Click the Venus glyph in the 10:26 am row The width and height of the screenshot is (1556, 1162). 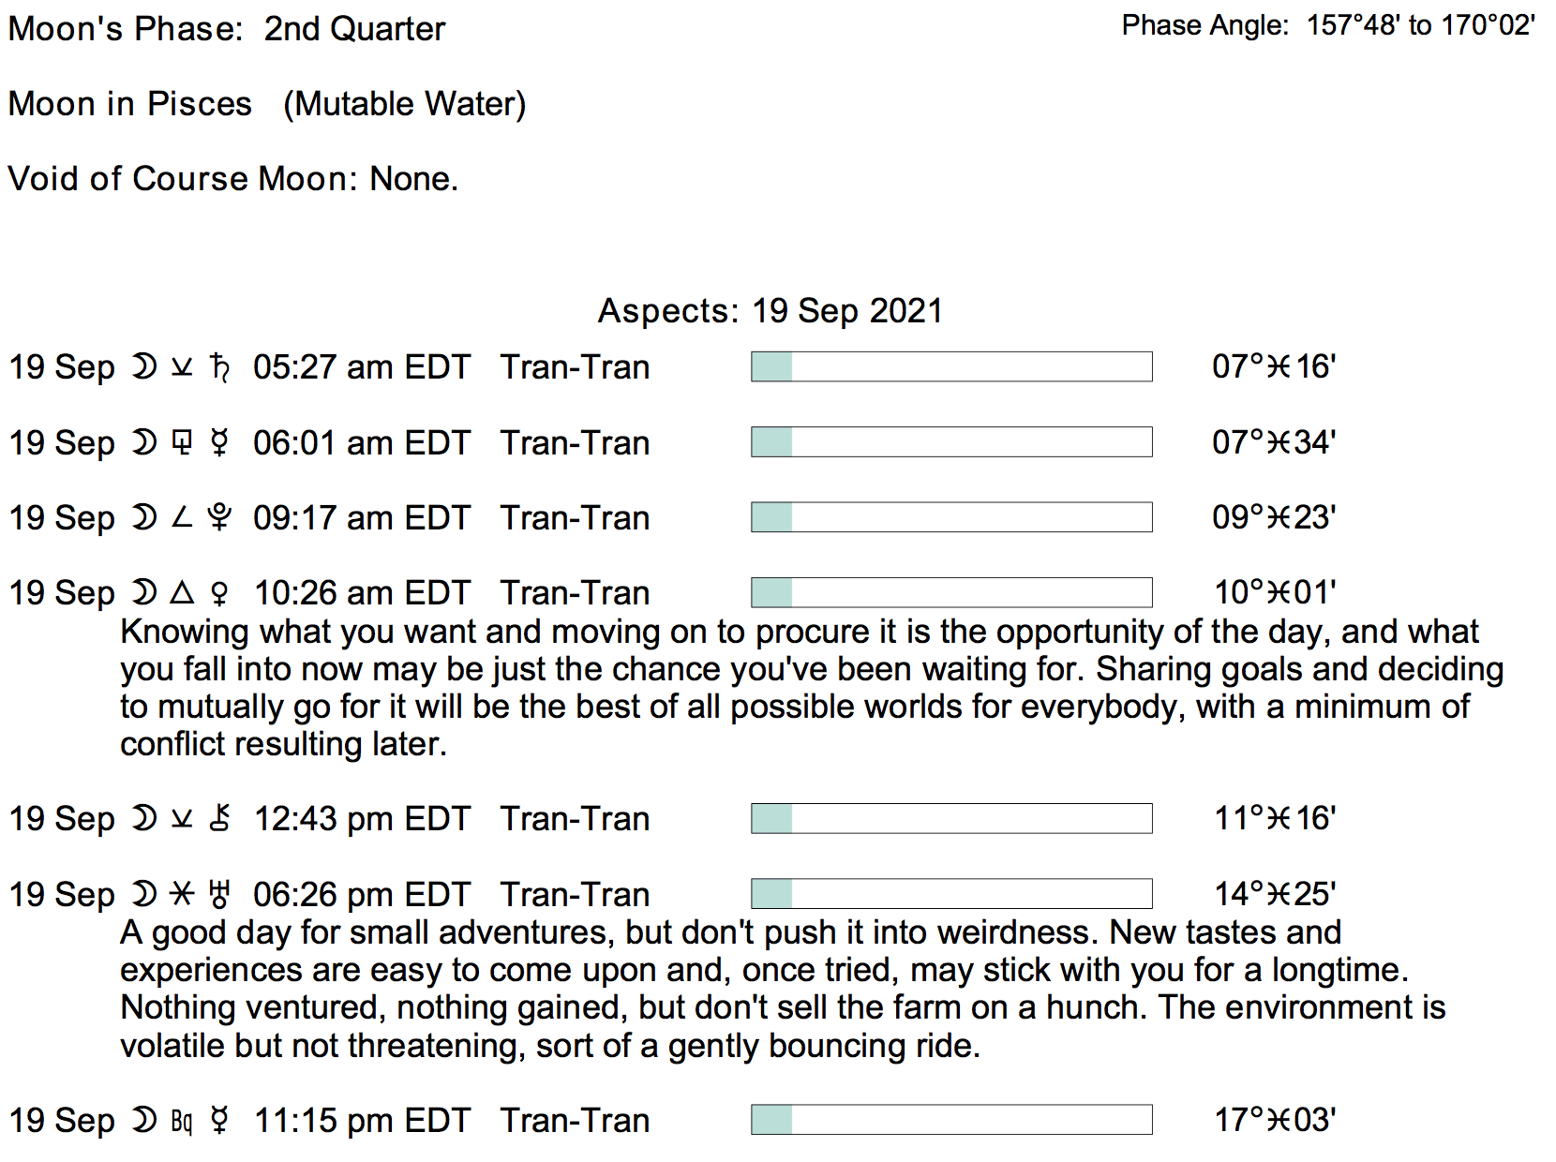click(219, 593)
